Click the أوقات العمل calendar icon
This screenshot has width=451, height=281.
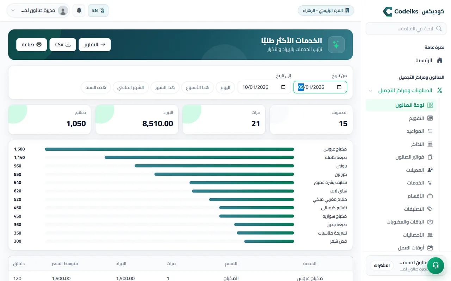430,248
